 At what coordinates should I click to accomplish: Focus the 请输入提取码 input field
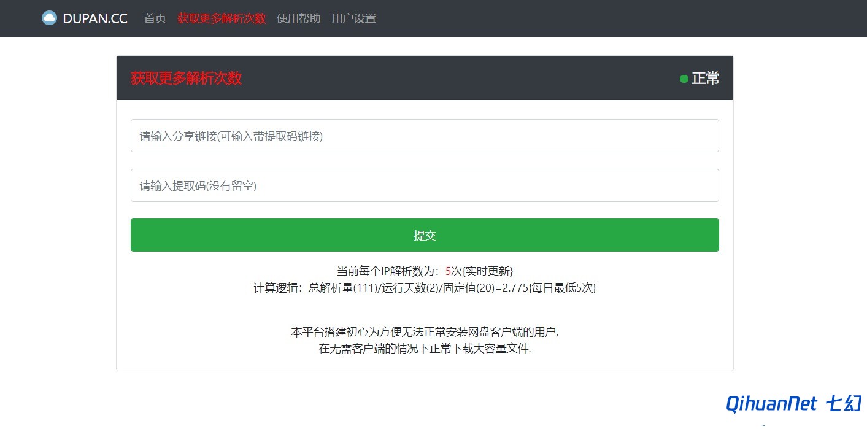pos(425,185)
